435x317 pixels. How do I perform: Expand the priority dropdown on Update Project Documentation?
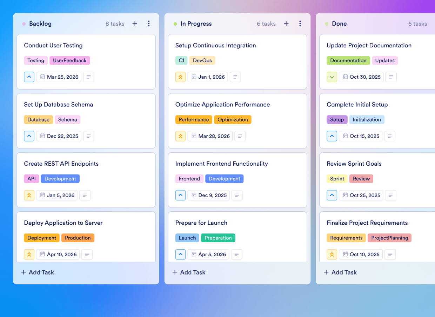tap(332, 77)
